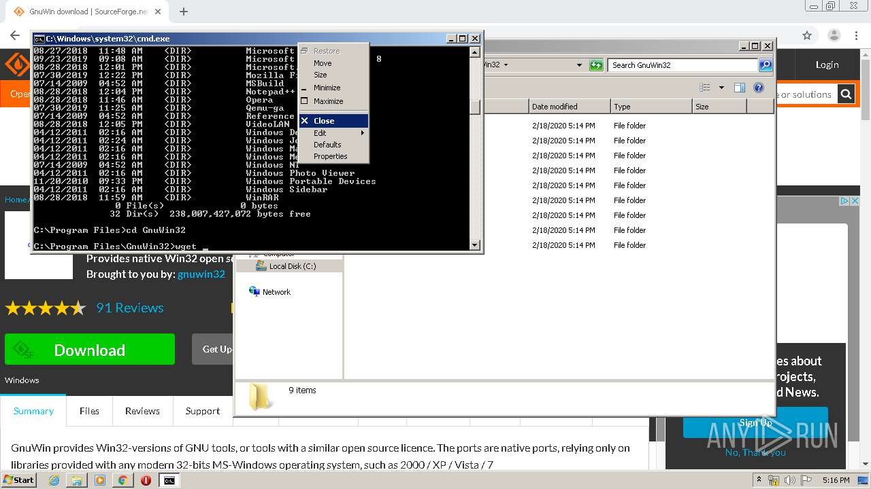The width and height of the screenshot is (871, 489).
Task: Switch to cmd window in taskbar
Action: click(x=169, y=480)
